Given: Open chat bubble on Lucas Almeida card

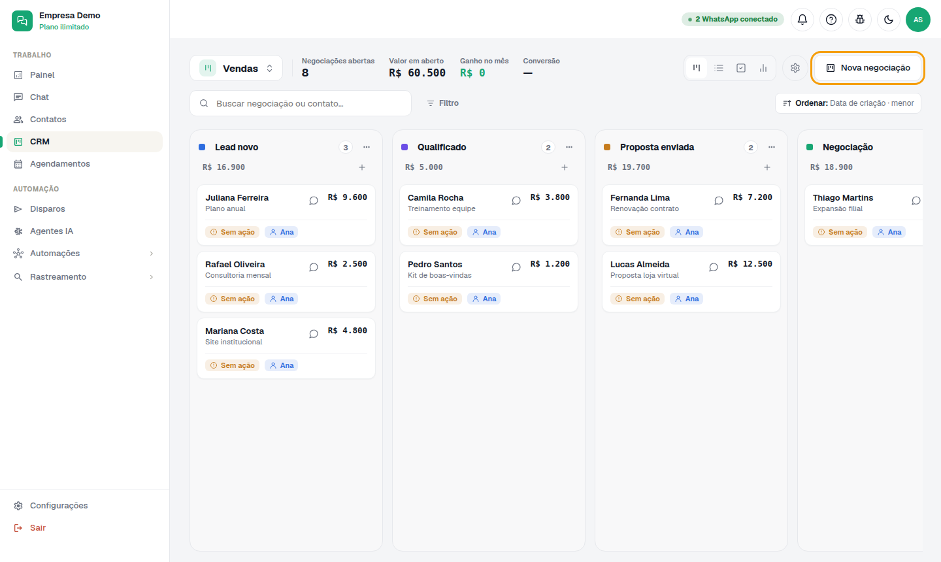Looking at the screenshot, I should click(x=714, y=267).
